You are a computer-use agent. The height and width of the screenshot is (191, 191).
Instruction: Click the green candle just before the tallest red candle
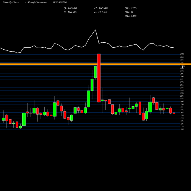[95, 72]
